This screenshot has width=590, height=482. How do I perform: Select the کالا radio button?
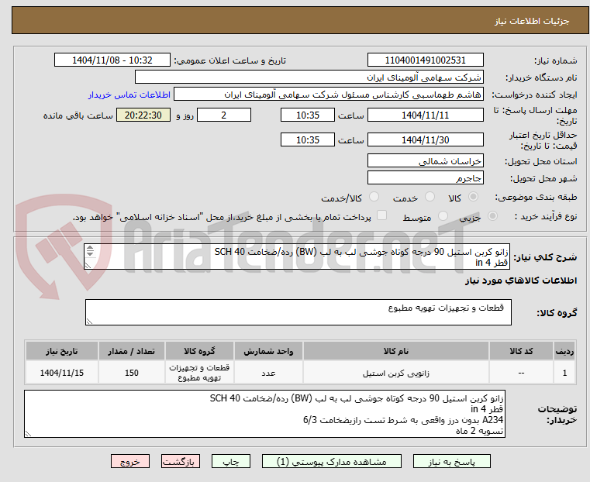tap(474, 197)
